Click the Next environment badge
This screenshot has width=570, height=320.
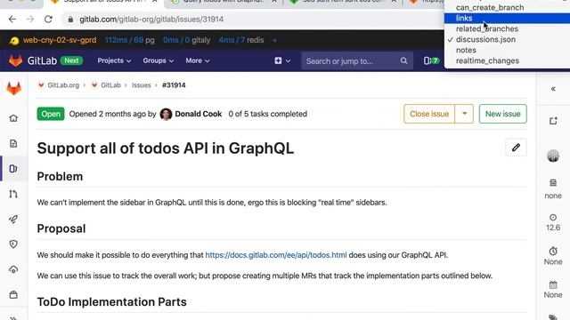[71, 60]
